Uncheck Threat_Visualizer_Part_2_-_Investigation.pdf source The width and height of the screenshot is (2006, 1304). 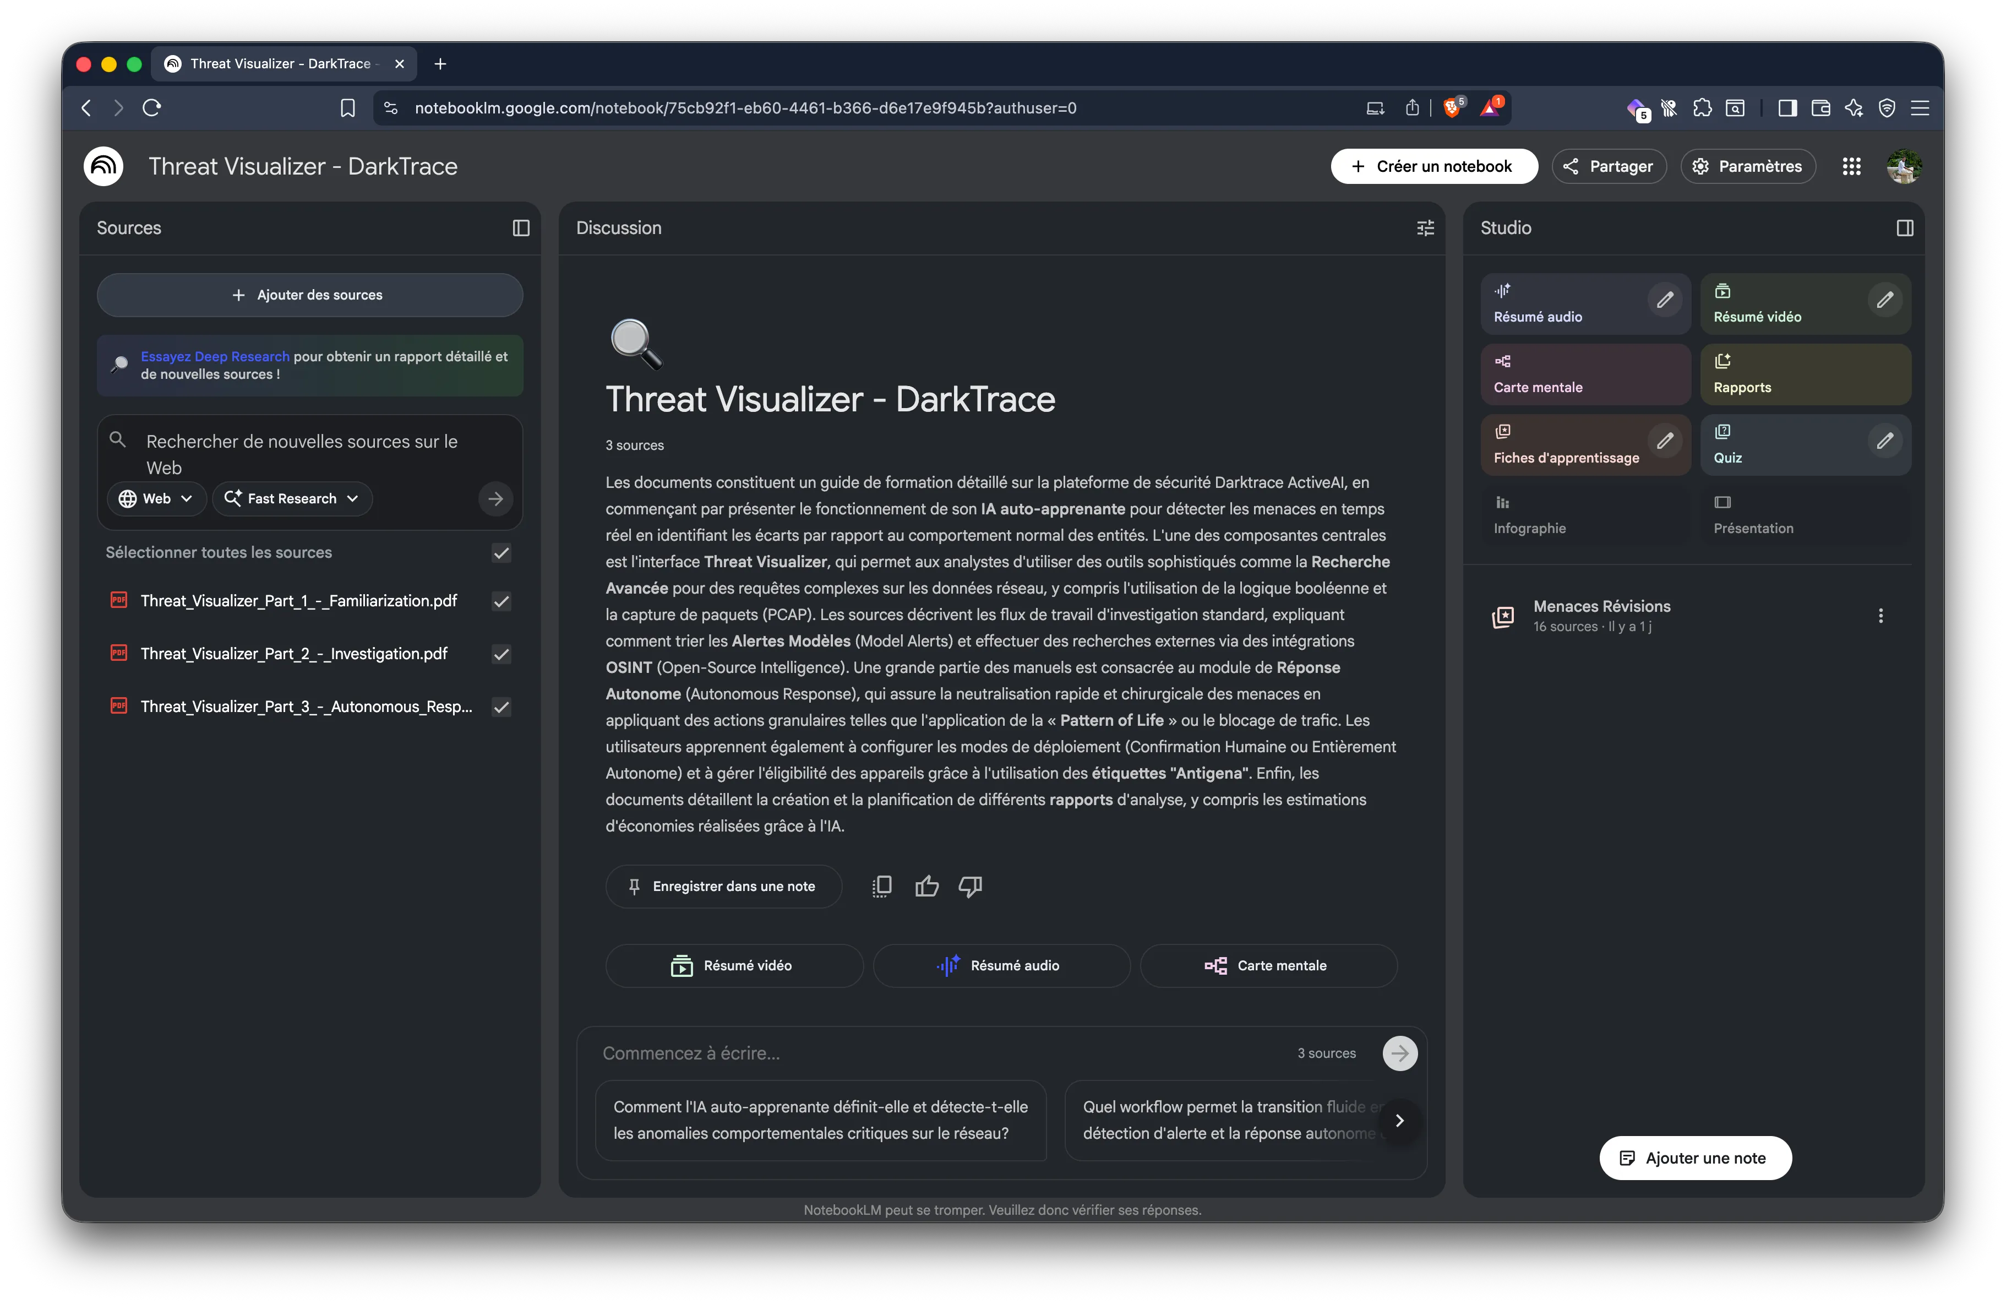coord(500,654)
